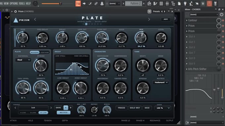225x126 pixels.
Task: Open the Material dropdown showing Steel
Action: point(23,60)
